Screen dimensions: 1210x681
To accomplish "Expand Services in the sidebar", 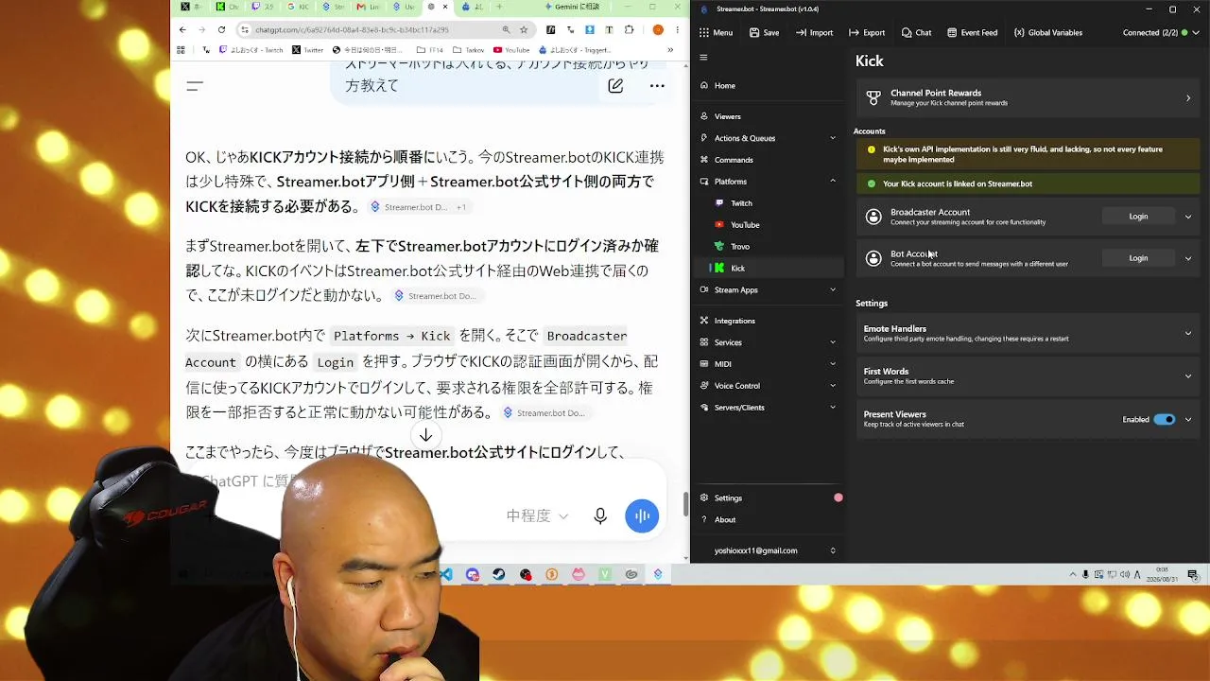I will pos(768,342).
